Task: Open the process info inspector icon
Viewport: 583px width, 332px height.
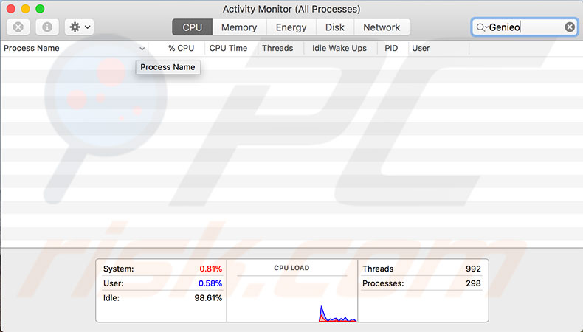Action: (46, 27)
